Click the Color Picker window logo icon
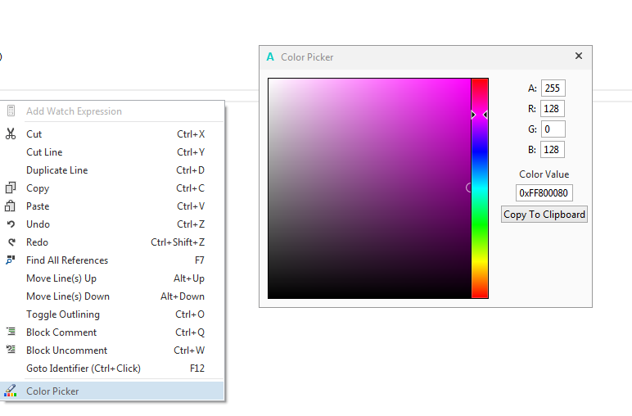The image size is (632, 416). [x=270, y=57]
